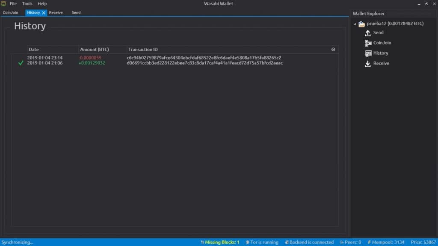The height and width of the screenshot is (246, 438).
Task: Click the Tor is running status indicator
Action: [x=262, y=242]
